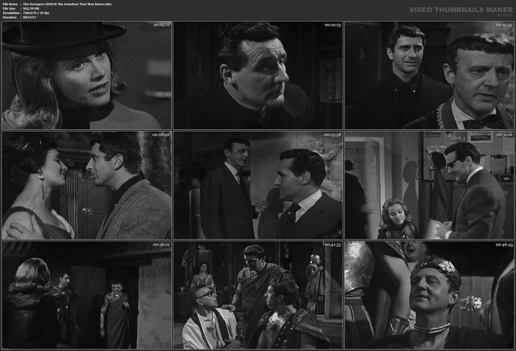This screenshot has width=516, height=351.
Task: Click the file size value '562.39 MB'
Action: coord(31,8)
